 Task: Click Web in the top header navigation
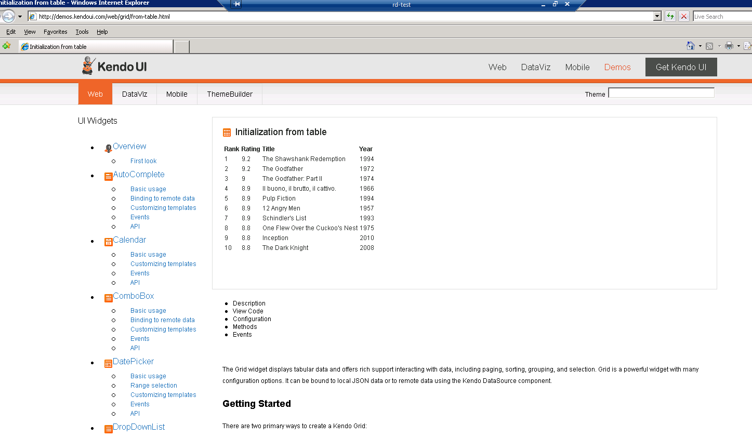click(x=497, y=67)
